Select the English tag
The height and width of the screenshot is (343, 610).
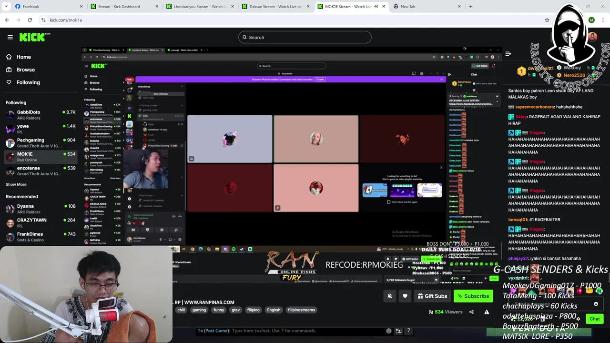(274, 310)
